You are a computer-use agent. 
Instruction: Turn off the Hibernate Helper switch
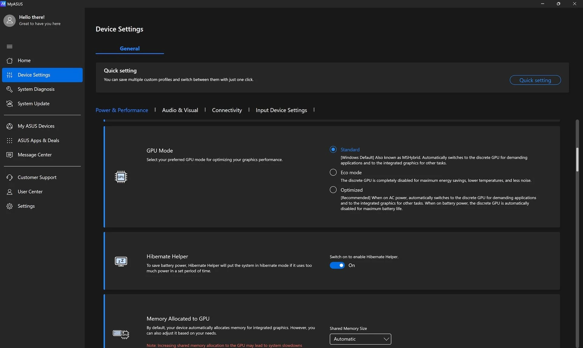click(337, 265)
